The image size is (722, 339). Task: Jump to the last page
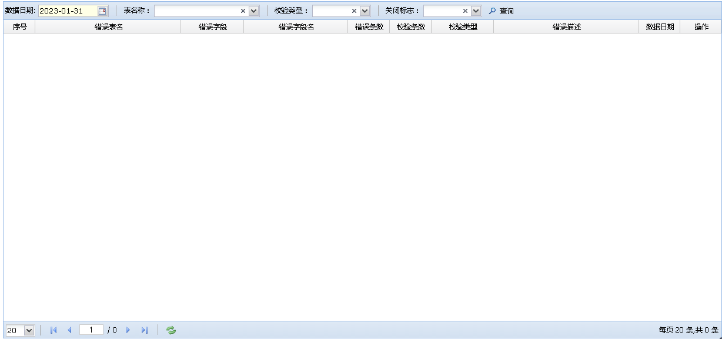[x=145, y=330]
